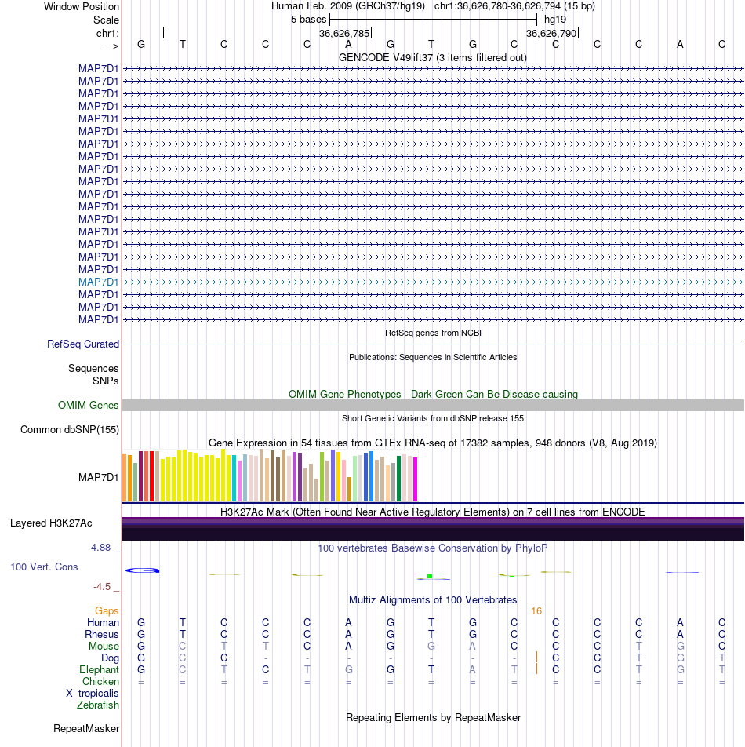This screenshot has height=747, width=745.
Task: Click the ---> strand direction arrow label
Action: click(x=111, y=46)
